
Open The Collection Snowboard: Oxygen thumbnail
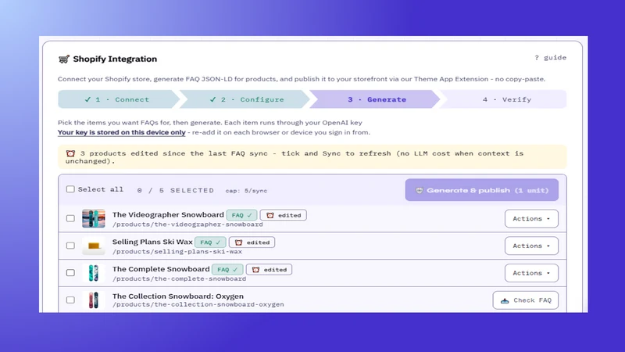point(94,300)
